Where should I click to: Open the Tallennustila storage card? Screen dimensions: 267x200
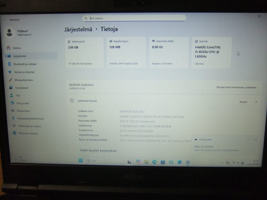(x=84, y=52)
